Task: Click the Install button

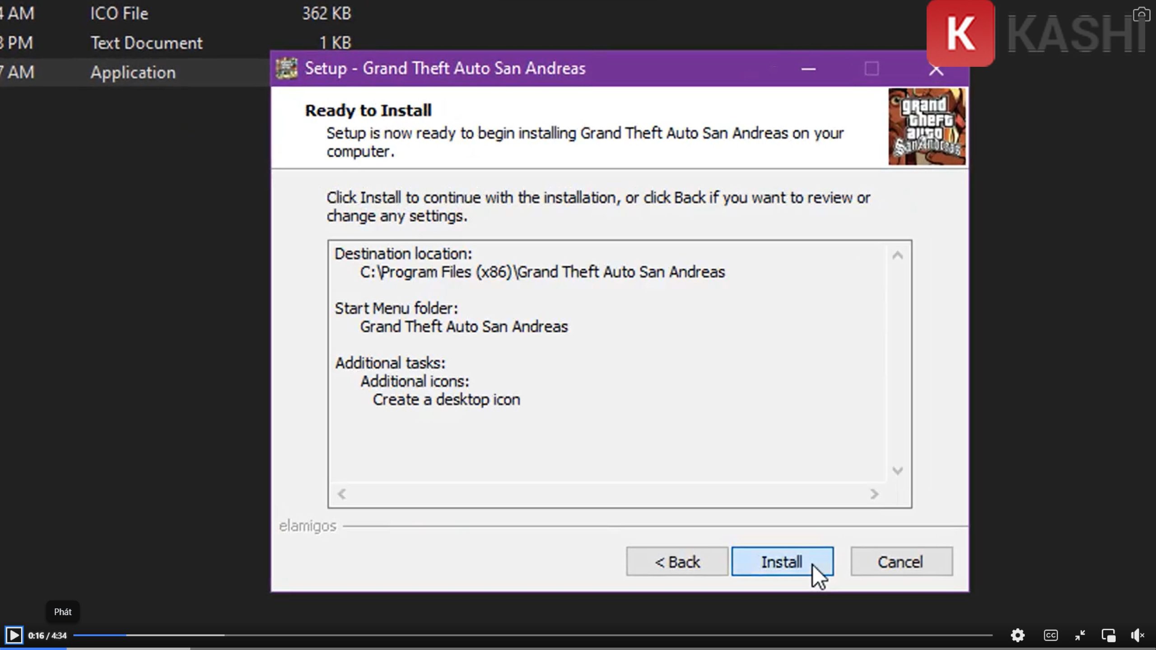Action: (x=782, y=562)
